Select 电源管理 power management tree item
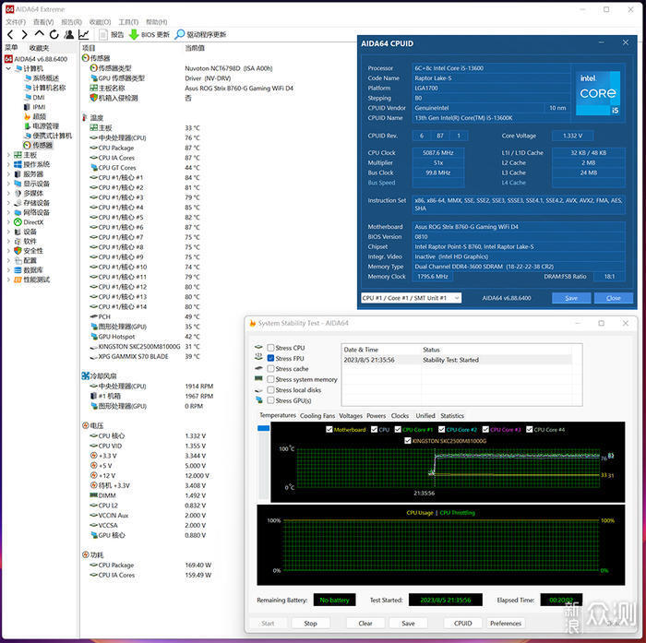 coord(42,126)
